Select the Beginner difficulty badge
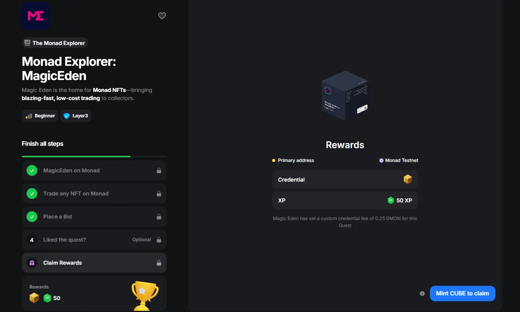The width and height of the screenshot is (520, 312). [40, 116]
